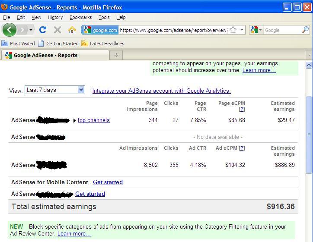
Task: Open the Latest Headlines feed
Action: pyautogui.click(x=102, y=44)
